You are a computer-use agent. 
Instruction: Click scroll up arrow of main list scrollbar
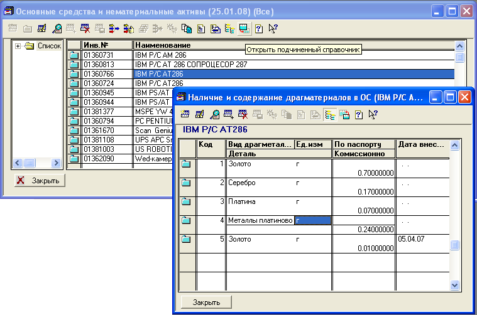pos(459,46)
